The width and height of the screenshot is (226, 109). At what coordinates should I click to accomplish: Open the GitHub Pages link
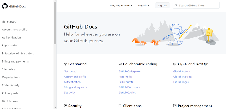(x=181, y=82)
